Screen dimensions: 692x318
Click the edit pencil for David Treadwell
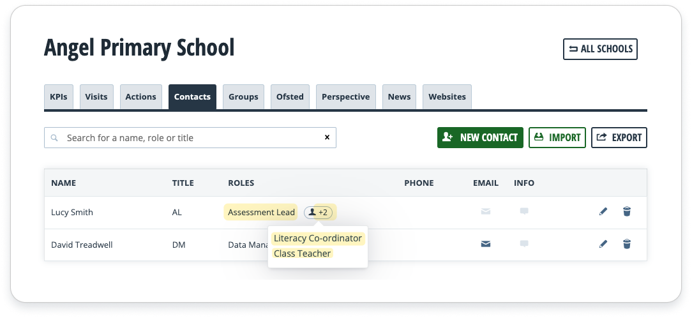(603, 244)
